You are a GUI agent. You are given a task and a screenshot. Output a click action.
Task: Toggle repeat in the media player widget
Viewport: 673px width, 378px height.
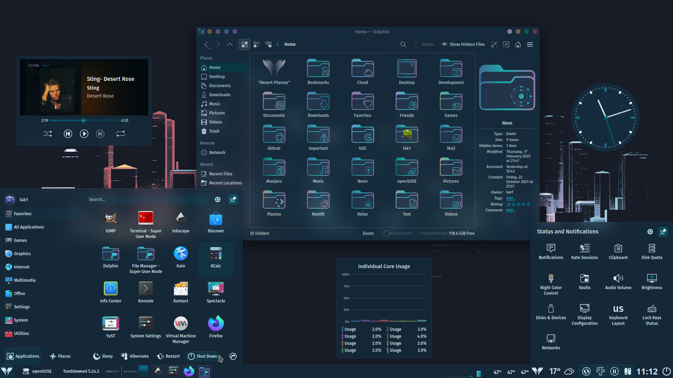(x=121, y=134)
